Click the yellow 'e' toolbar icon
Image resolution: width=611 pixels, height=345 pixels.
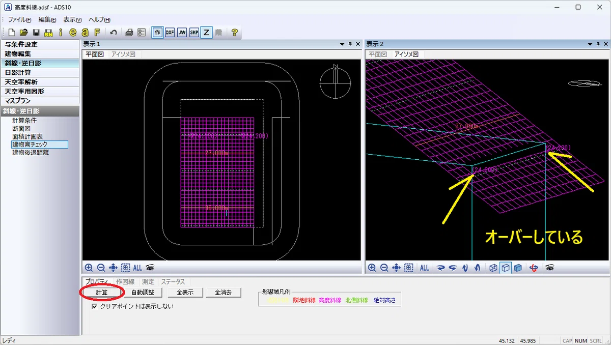click(x=73, y=33)
